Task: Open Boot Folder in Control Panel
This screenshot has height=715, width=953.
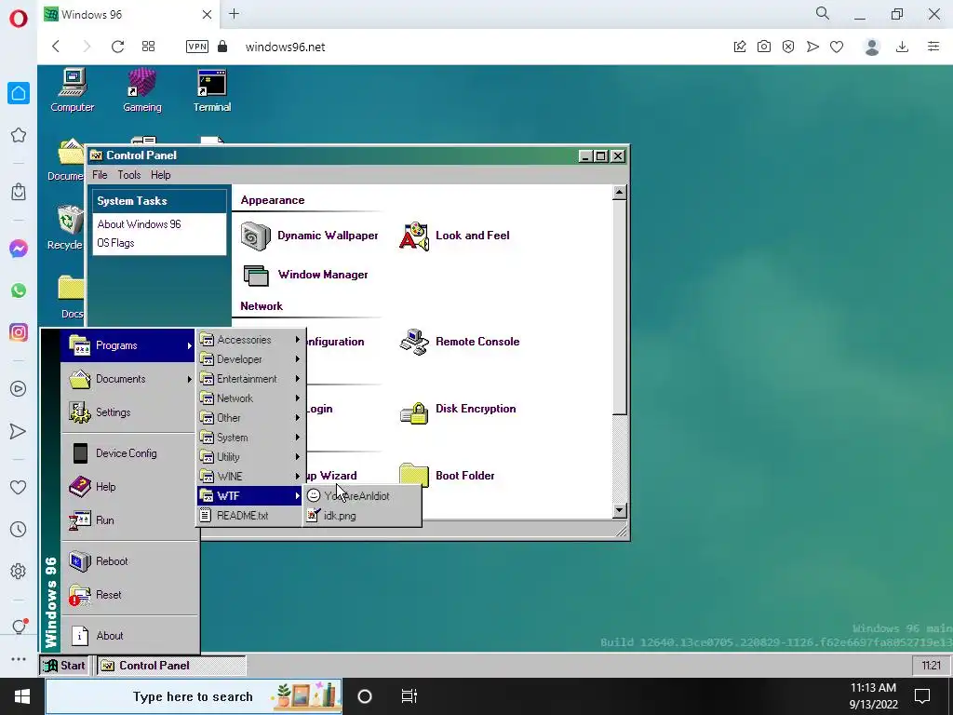Action: pyautogui.click(x=448, y=476)
